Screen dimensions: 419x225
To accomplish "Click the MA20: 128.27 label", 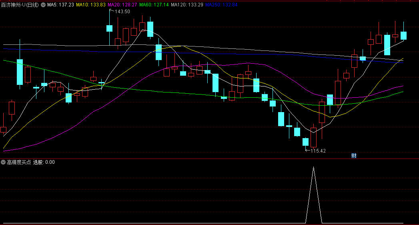I will click(x=122, y=5).
